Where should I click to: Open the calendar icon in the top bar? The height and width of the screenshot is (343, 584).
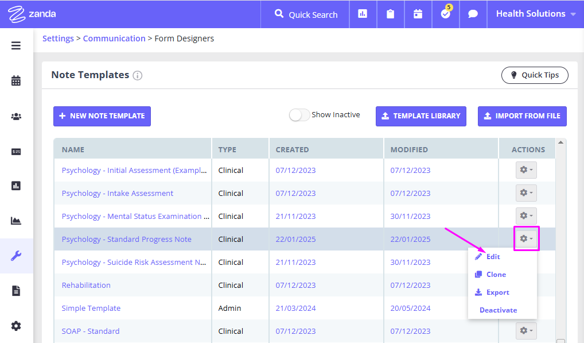[418, 13]
